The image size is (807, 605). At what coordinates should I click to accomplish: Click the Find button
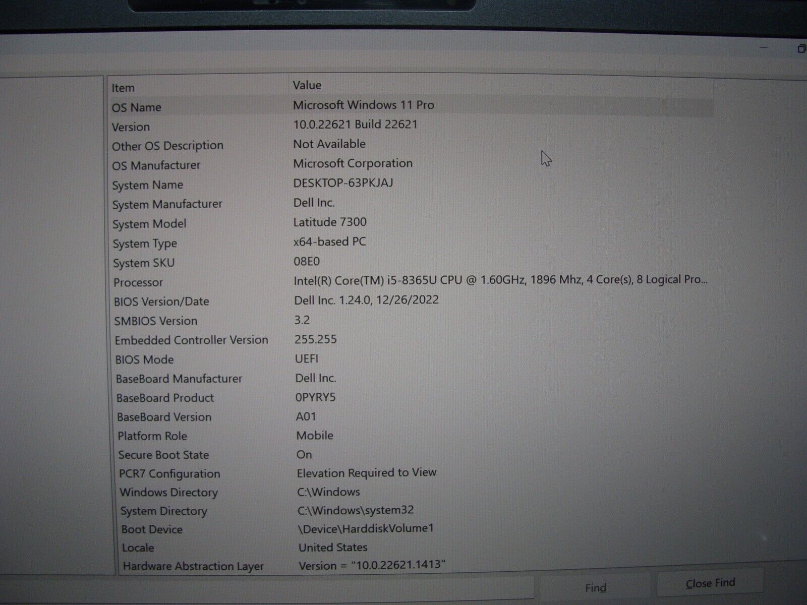[x=596, y=588]
